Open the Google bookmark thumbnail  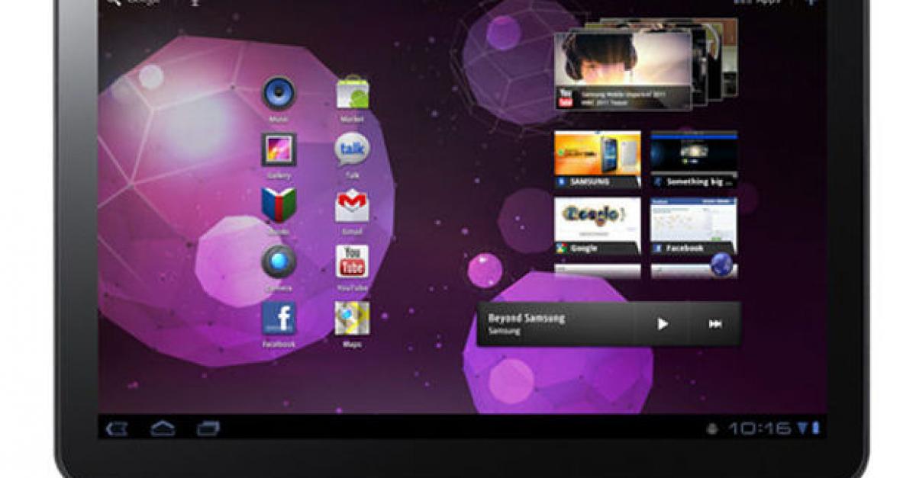[x=598, y=226]
